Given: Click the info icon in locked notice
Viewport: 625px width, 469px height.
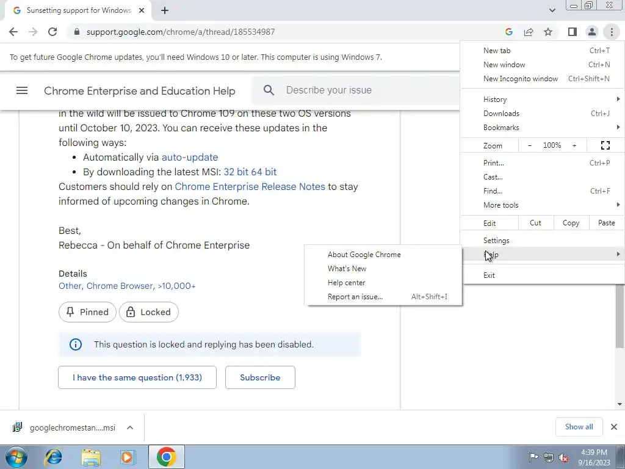Looking at the screenshot, I should tap(75, 344).
